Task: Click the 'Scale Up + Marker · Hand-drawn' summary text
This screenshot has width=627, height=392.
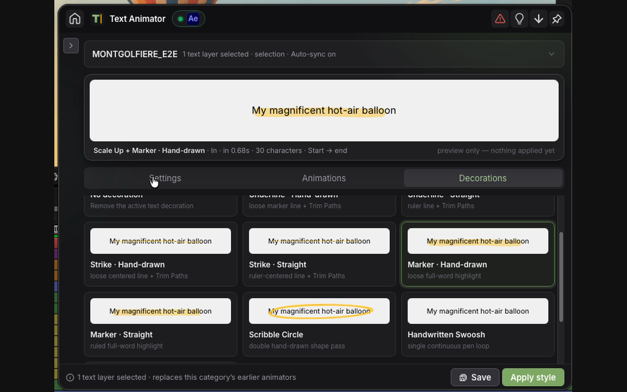Action: coord(149,151)
